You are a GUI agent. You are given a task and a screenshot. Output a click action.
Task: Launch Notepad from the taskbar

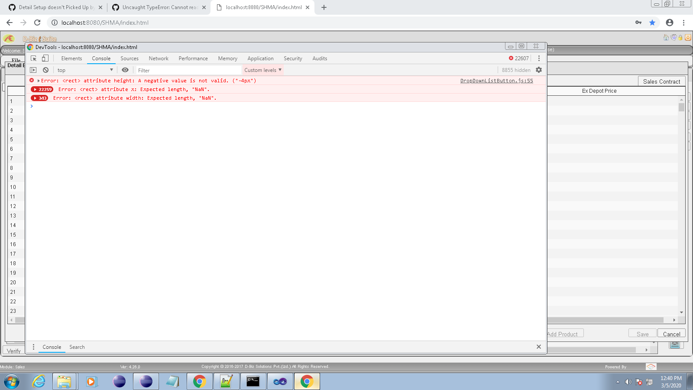click(x=173, y=382)
